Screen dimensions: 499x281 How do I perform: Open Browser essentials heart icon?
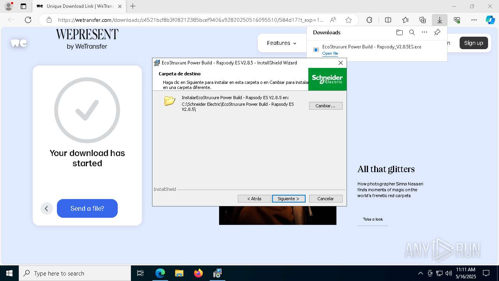[x=457, y=20]
